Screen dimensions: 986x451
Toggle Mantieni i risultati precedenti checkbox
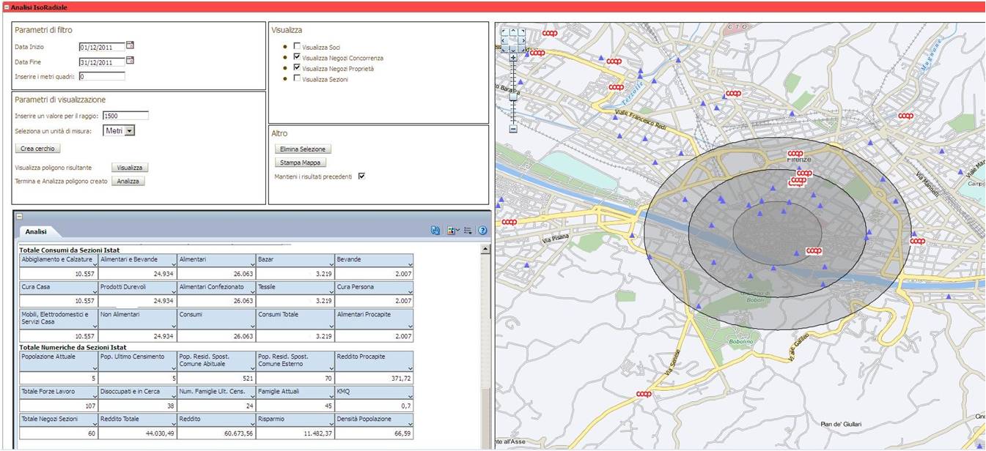361,176
